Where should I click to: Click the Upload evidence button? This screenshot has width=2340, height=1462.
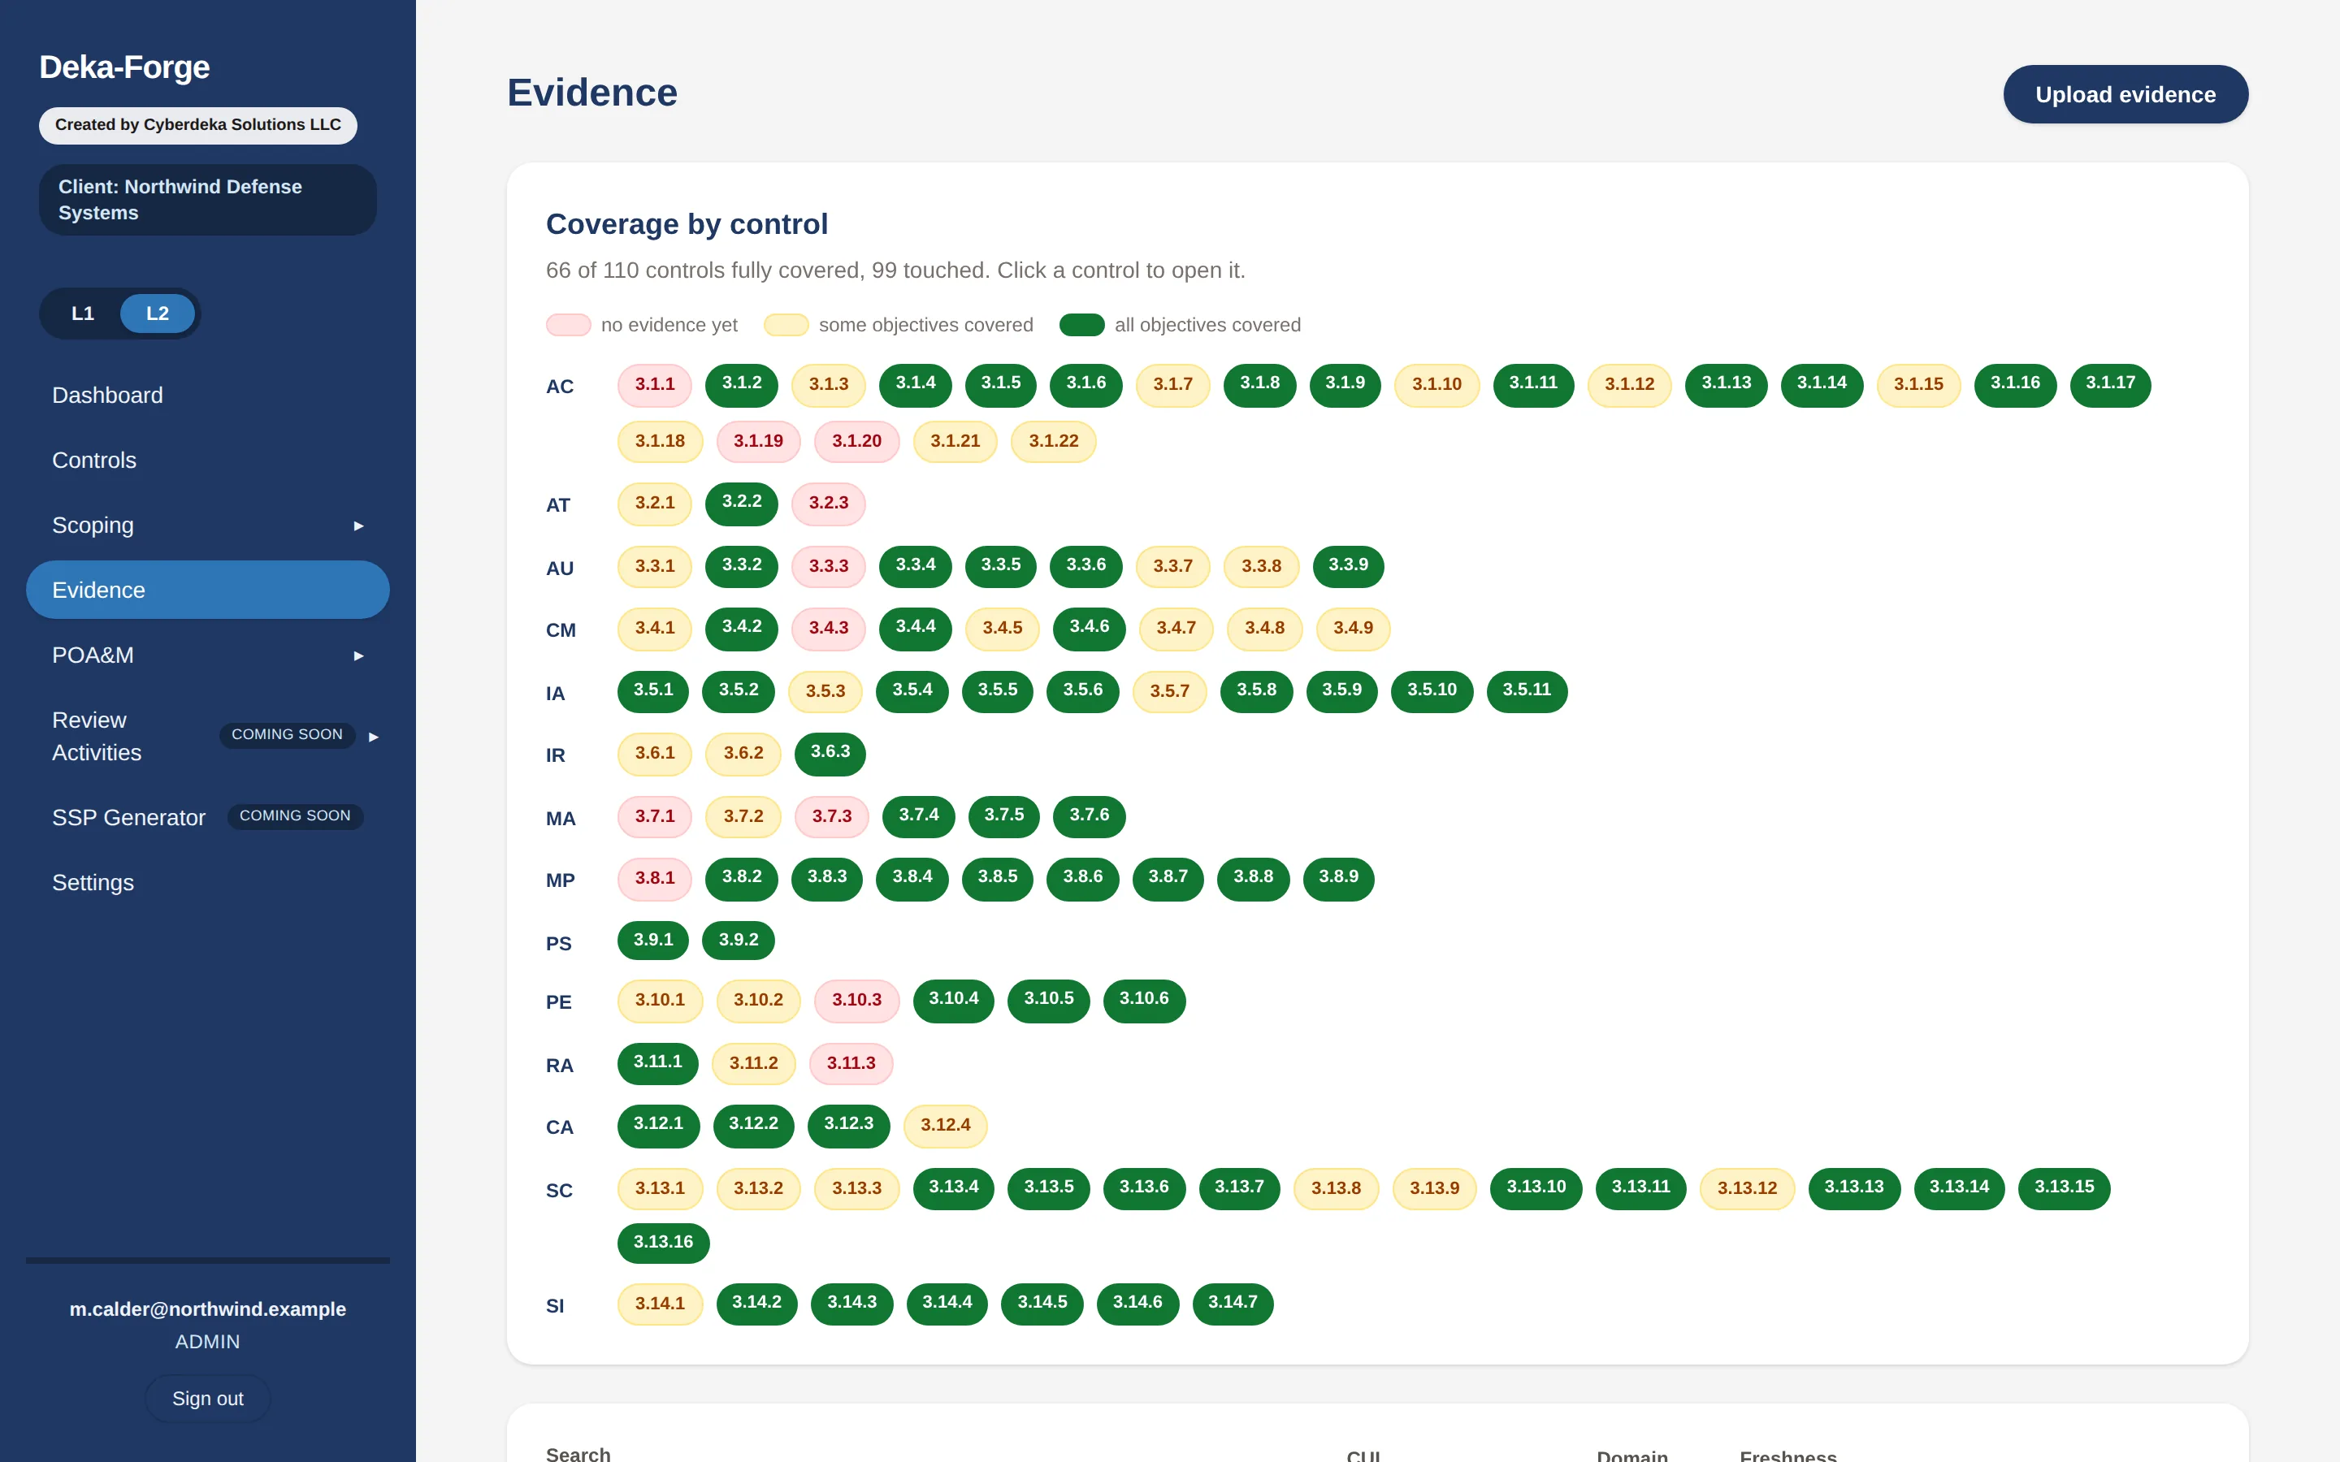point(2125,95)
